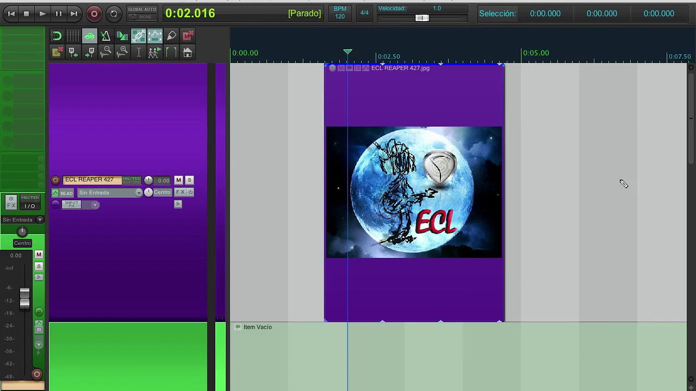Open the master channel FX button
696x391 pixels.
[11, 202]
